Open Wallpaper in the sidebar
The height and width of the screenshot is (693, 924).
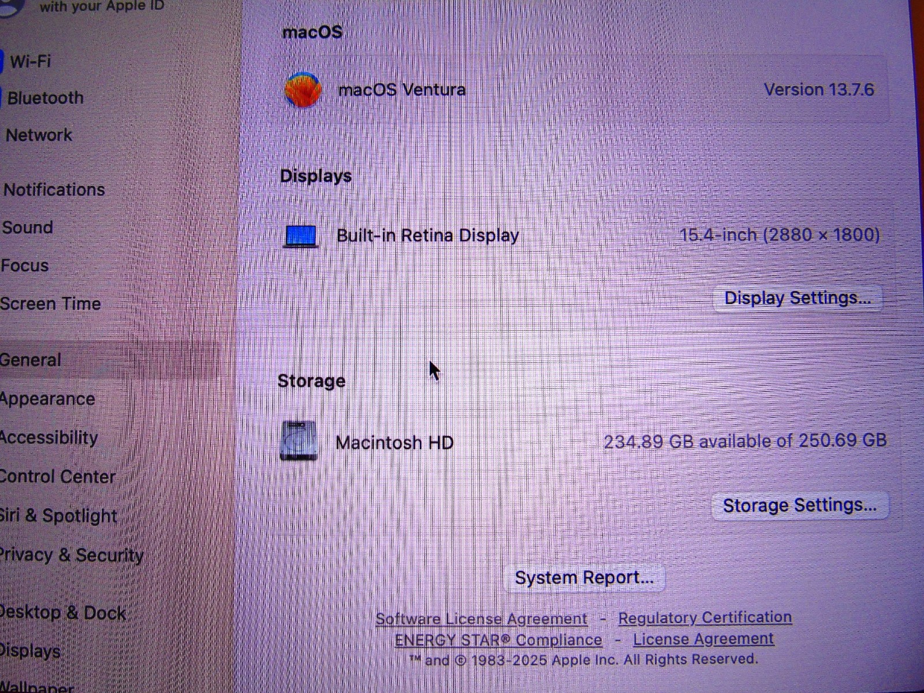click(x=36, y=687)
